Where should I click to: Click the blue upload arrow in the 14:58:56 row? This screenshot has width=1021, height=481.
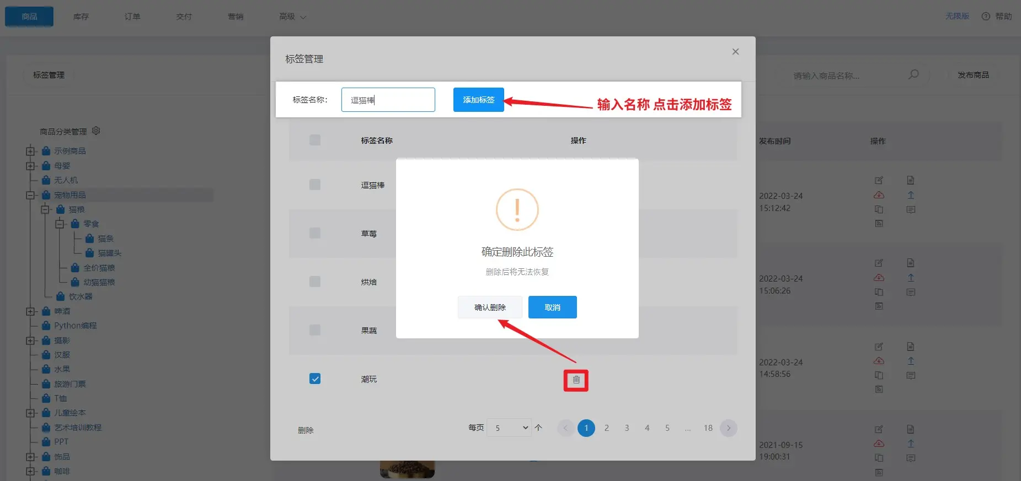[x=911, y=361]
